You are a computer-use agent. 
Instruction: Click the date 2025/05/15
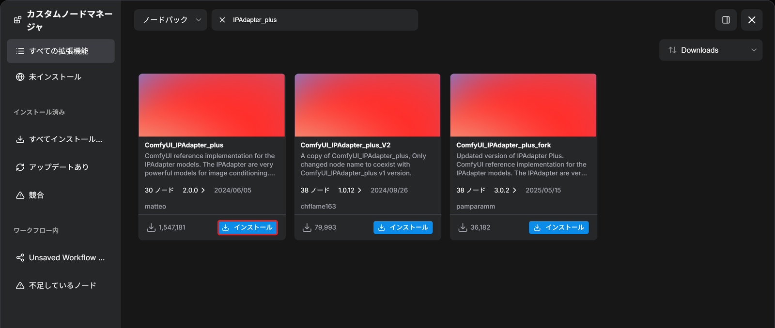[543, 190]
